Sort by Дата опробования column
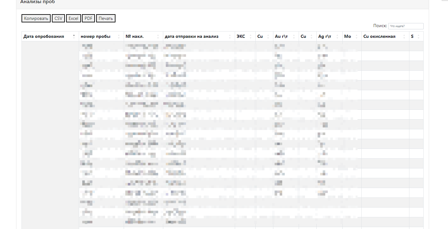Image resolution: width=448 pixels, height=229 pixels. (50, 36)
